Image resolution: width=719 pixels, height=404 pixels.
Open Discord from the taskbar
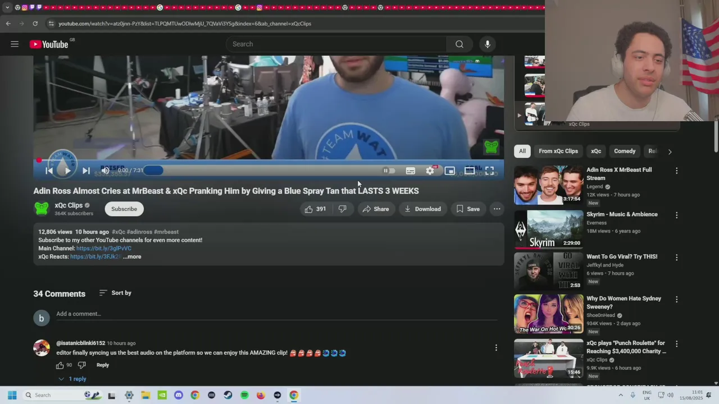[179, 395]
